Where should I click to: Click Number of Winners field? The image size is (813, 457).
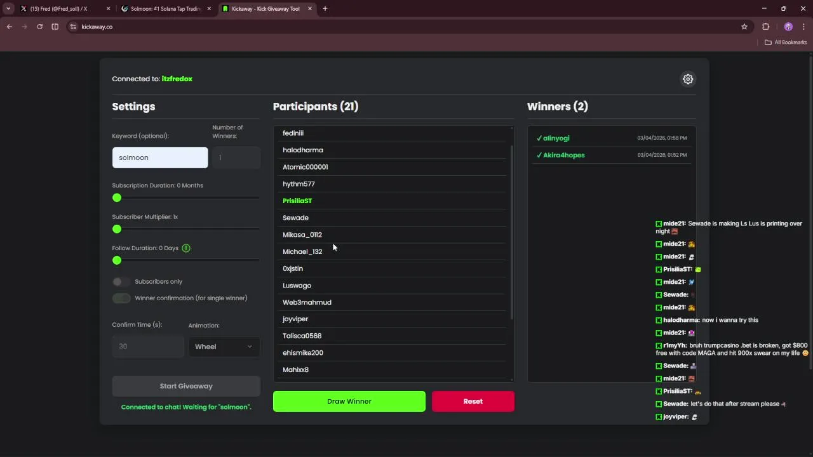pyautogui.click(x=236, y=157)
